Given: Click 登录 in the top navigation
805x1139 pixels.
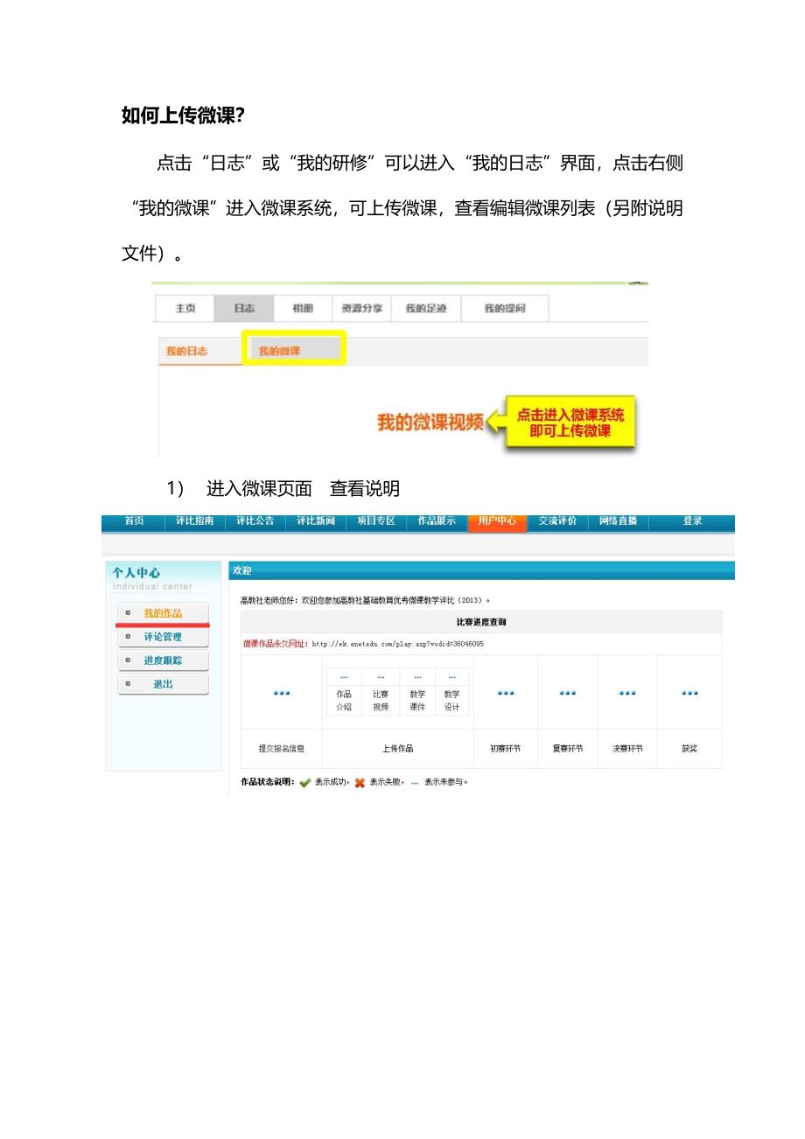Looking at the screenshot, I should tap(692, 521).
